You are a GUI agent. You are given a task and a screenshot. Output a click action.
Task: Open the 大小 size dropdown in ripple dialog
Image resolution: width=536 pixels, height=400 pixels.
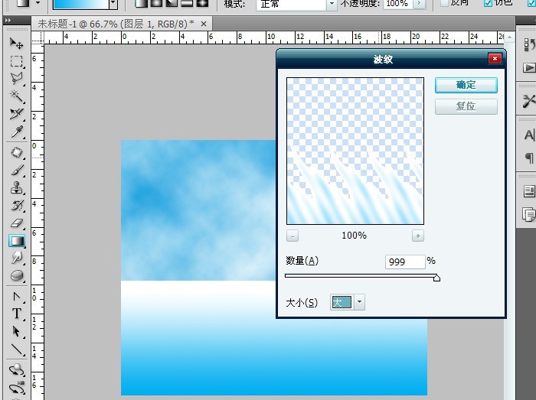coord(360,302)
